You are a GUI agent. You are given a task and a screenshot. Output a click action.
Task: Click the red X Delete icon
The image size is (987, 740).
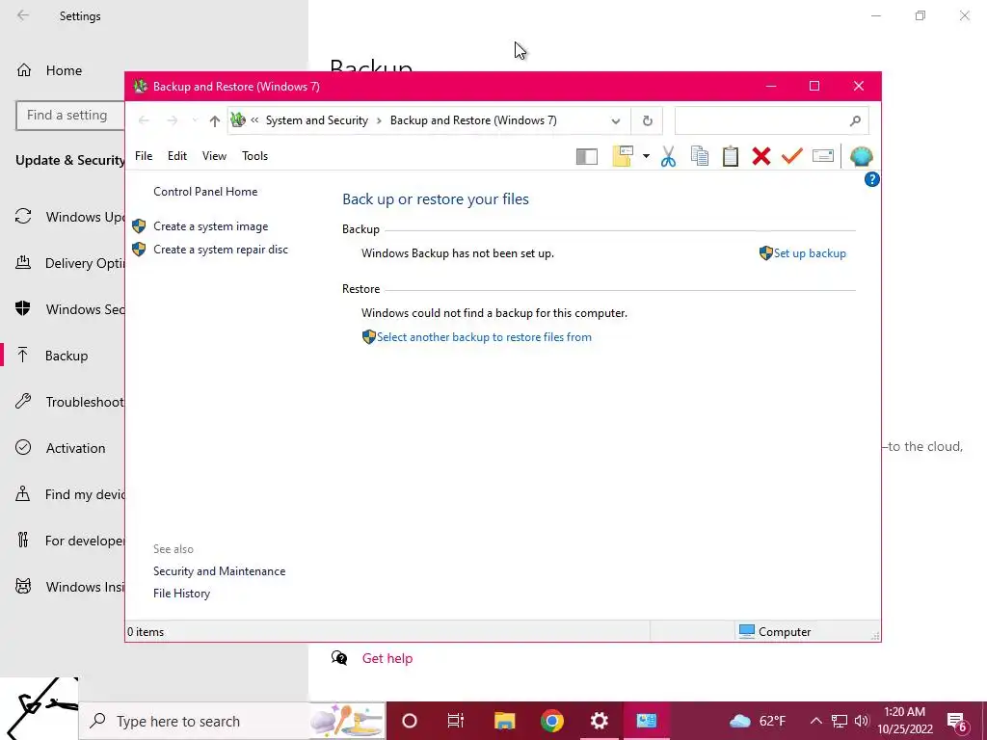click(761, 156)
